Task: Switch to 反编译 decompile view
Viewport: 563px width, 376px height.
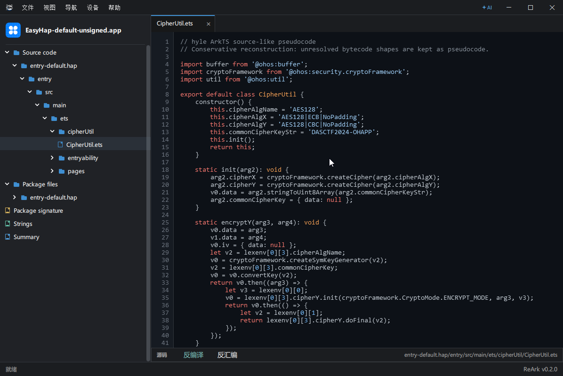Action: [x=193, y=355]
